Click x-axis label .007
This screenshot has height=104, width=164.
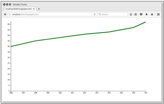pos(23,93)
